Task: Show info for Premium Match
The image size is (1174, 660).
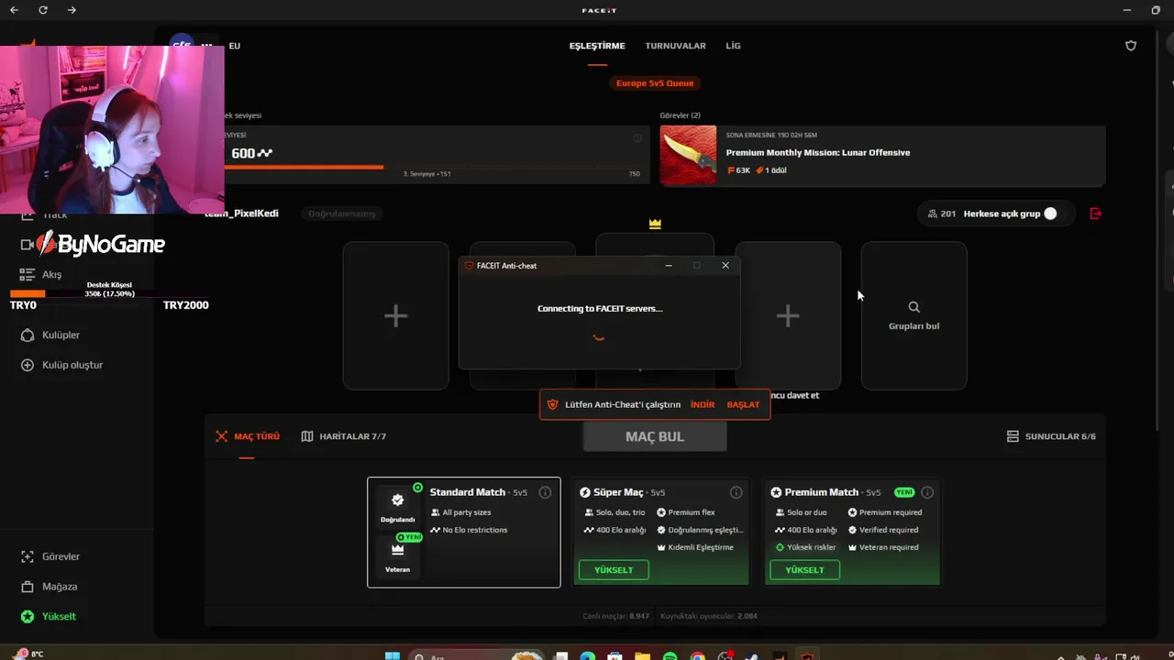Action: 927,492
